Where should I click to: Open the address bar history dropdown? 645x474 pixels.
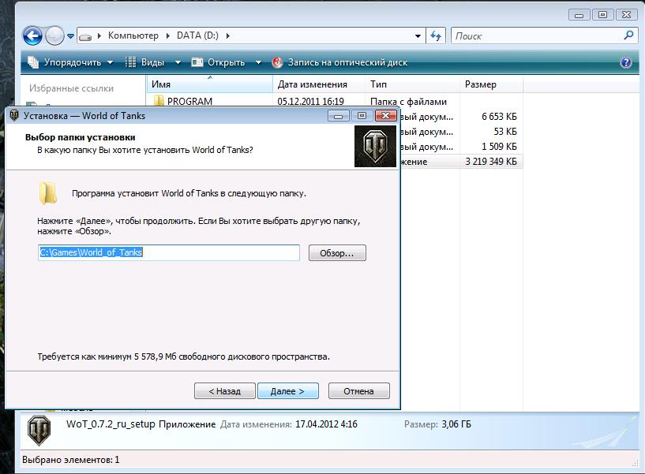click(x=418, y=36)
